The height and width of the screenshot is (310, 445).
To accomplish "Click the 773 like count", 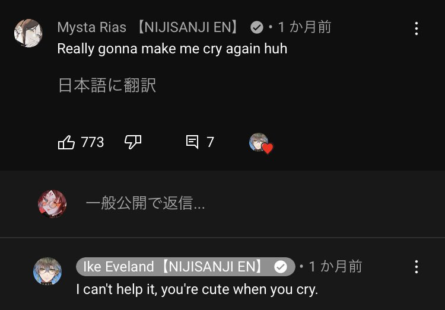I will click(x=93, y=142).
